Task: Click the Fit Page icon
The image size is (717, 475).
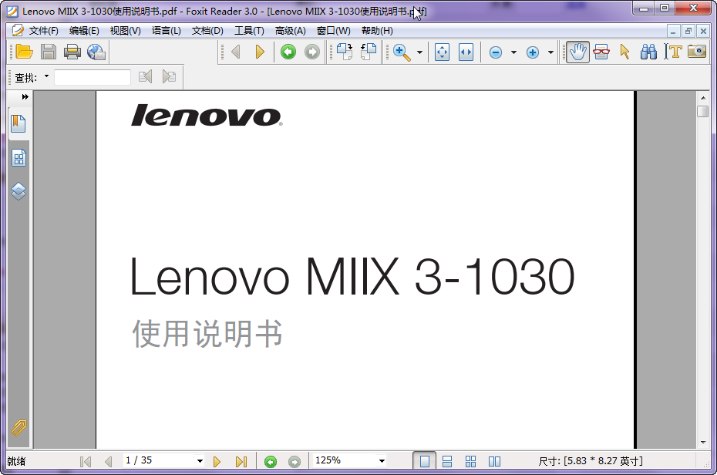Action: 443,52
